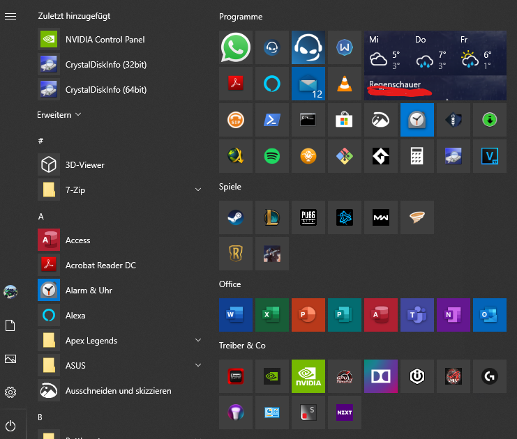Launch the green download arrow tile
Viewport: 517px width, 439px height.
490,120
